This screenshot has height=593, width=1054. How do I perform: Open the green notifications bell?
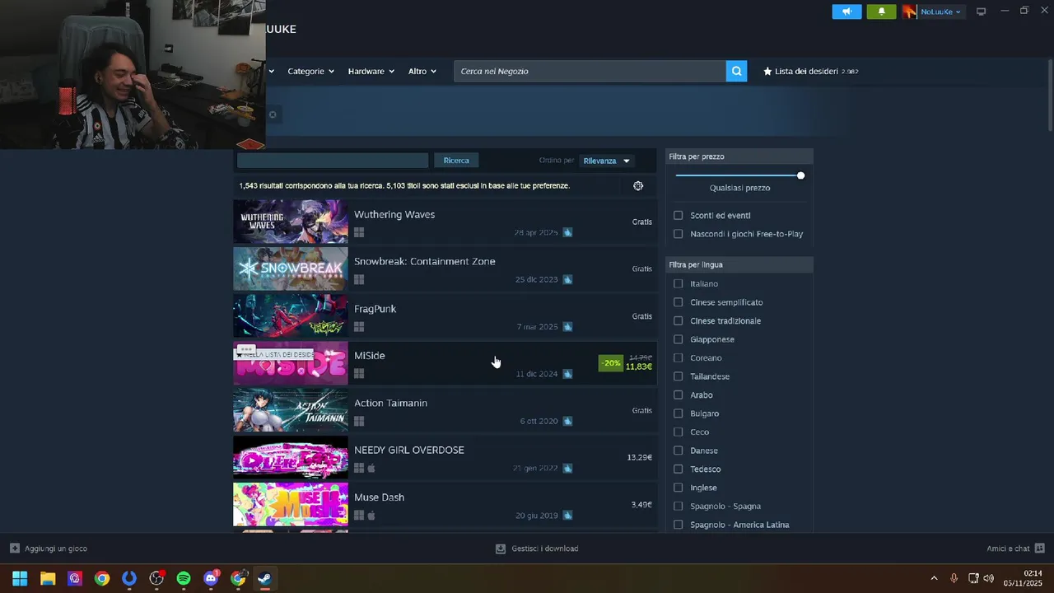(x=881, y=12)
